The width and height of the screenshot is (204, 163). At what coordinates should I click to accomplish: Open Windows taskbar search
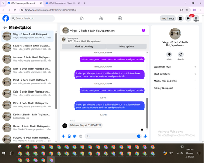pyautogui.click(x=11, y=153)
